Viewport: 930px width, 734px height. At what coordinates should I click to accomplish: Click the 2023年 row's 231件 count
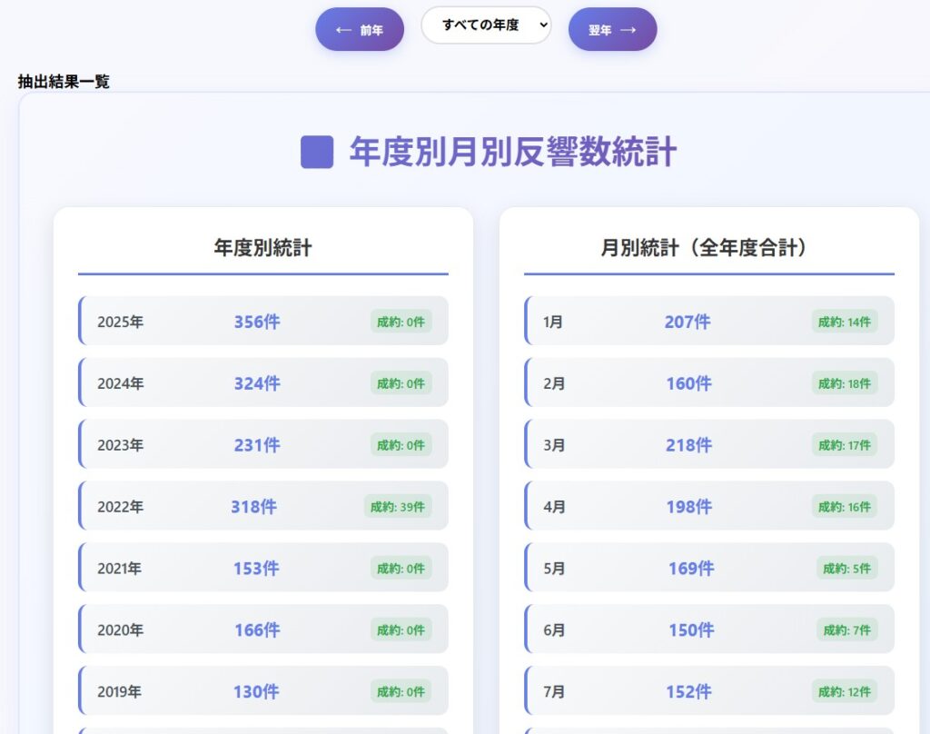point(257,445)
